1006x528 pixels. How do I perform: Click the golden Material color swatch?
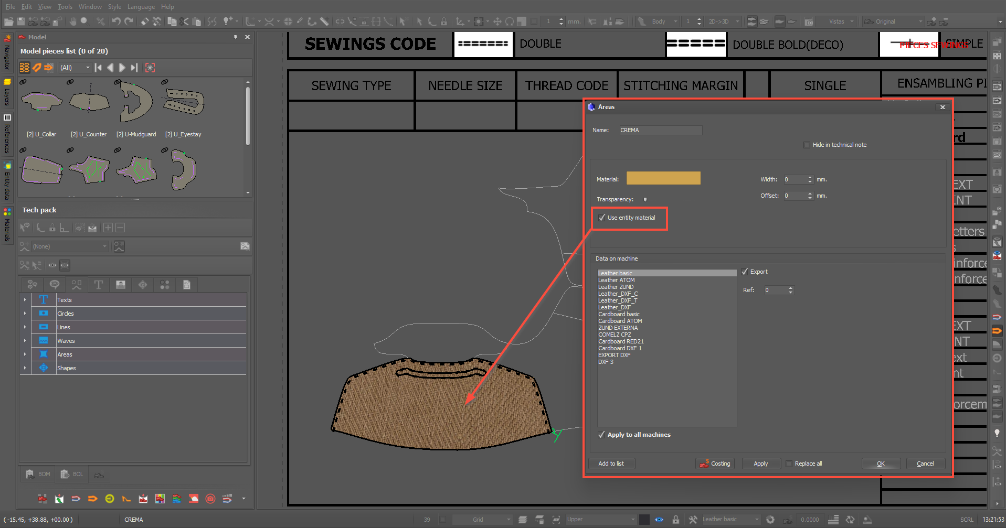pyautogui.click(x=663, y=179)
